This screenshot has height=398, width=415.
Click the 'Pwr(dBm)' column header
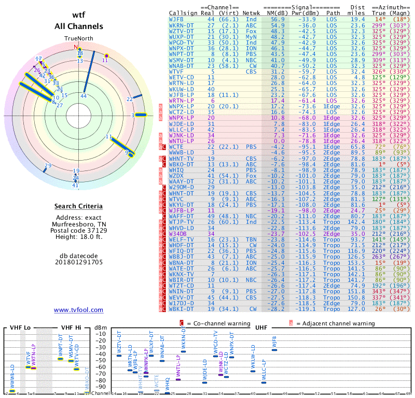pos(305,13)
